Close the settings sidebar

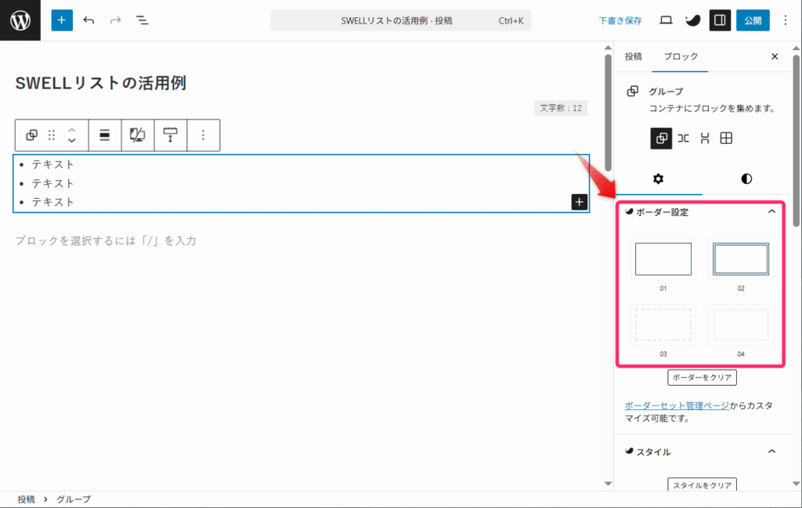click(775, 56)
